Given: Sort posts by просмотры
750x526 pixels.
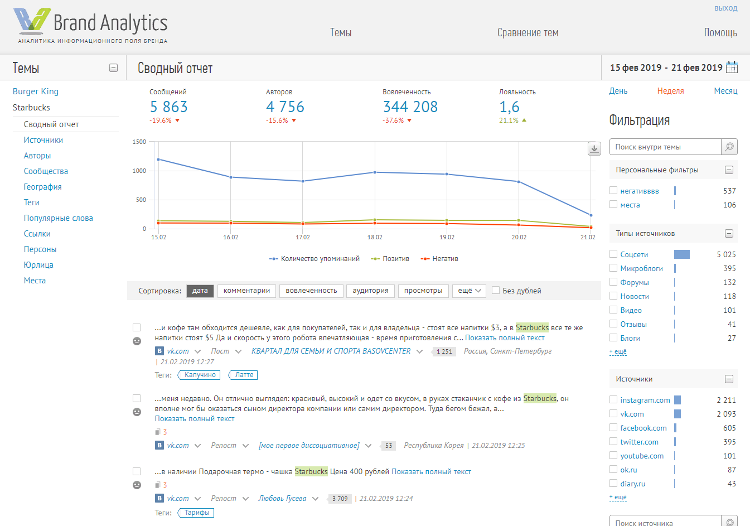Looking at the screenshot, I should [x=423, y=291].
